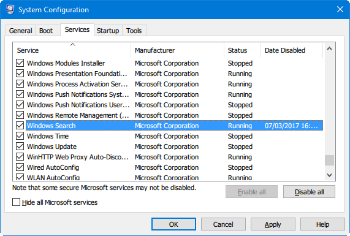Viewport: 350px width, 236px height.
Task: Sort by the Manufacturer column header
Action: coord(177,50)
